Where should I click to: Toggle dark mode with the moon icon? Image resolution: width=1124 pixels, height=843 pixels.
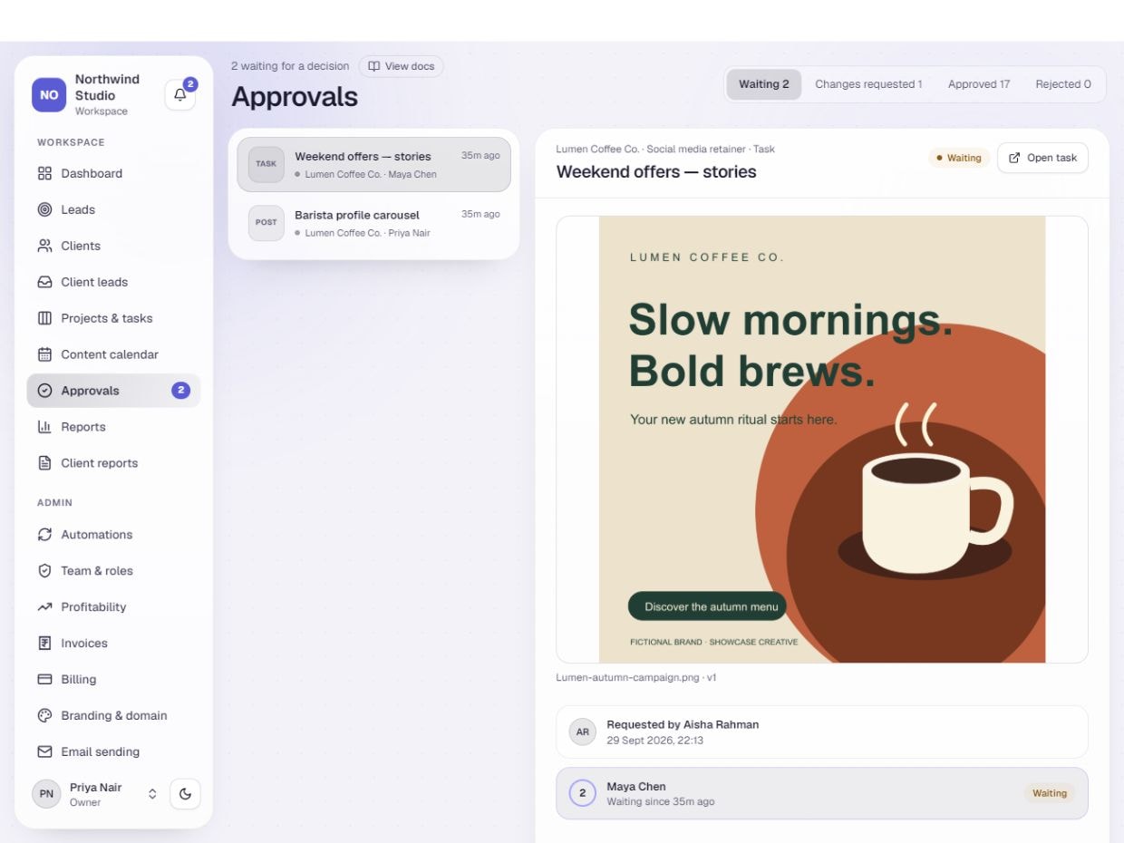coord(185,794)
